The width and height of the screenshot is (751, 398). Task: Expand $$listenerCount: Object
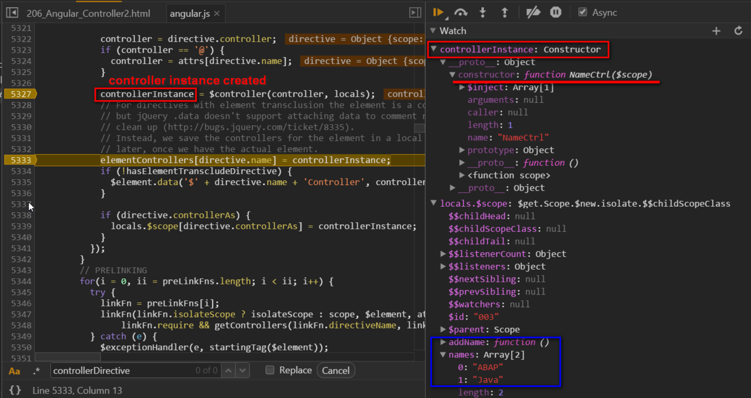point(443,254)
